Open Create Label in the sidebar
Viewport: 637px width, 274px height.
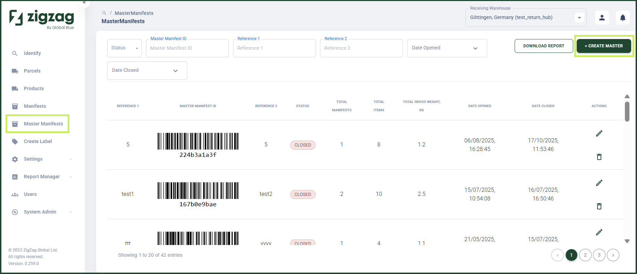[x=38, y=141]
